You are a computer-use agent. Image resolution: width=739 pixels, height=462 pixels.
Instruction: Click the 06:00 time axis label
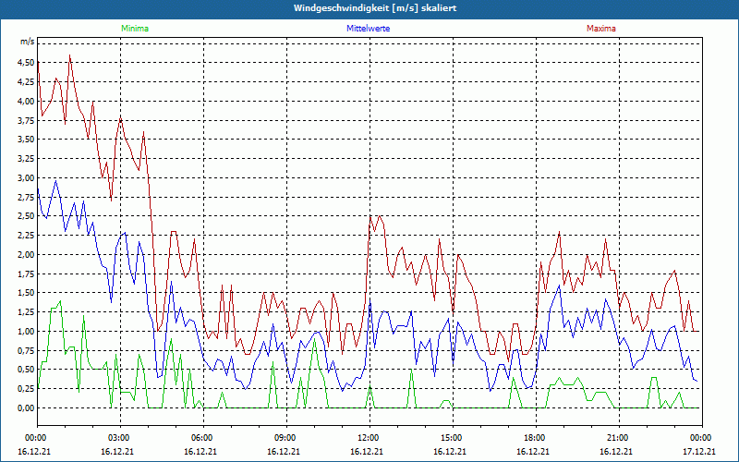pos(203,438)
